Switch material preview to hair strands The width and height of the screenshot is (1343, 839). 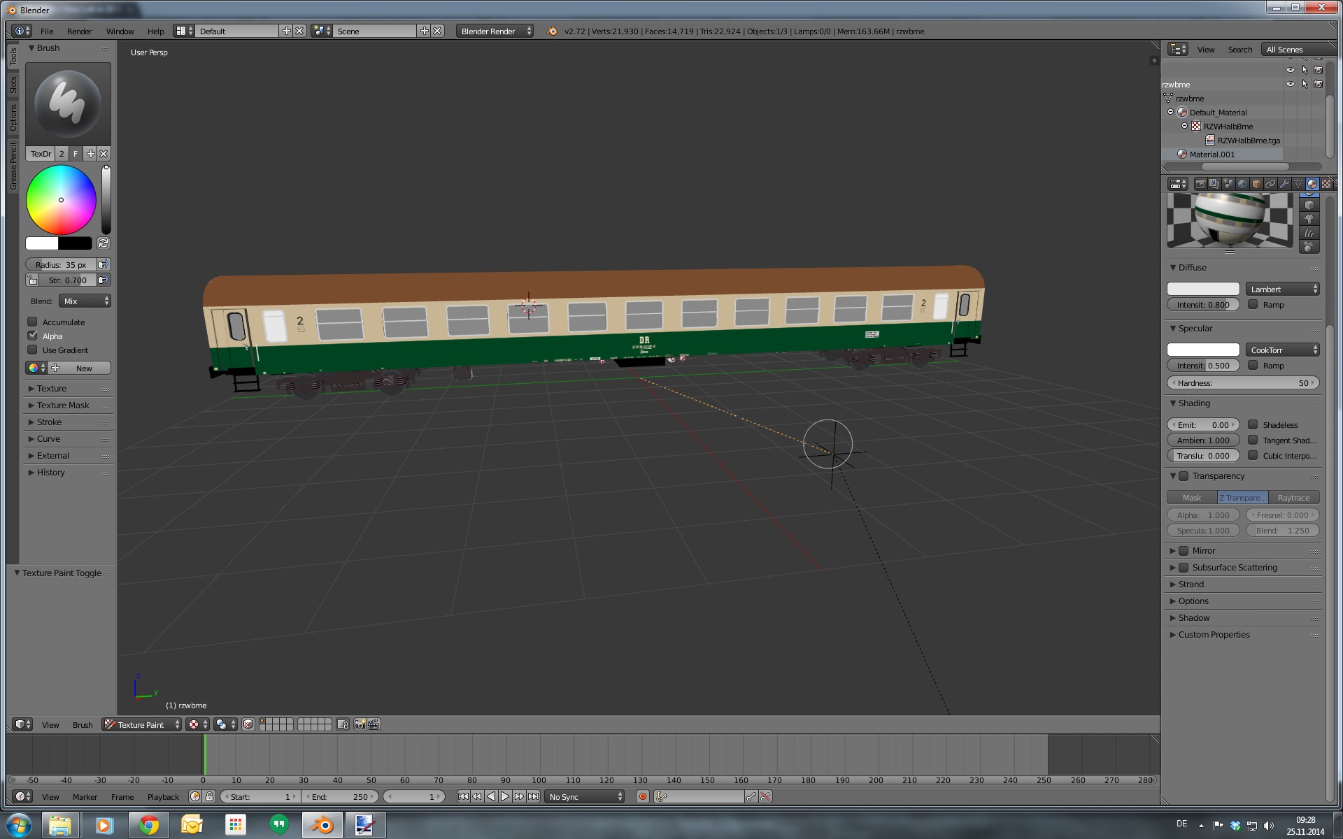tap(1309, 233)
